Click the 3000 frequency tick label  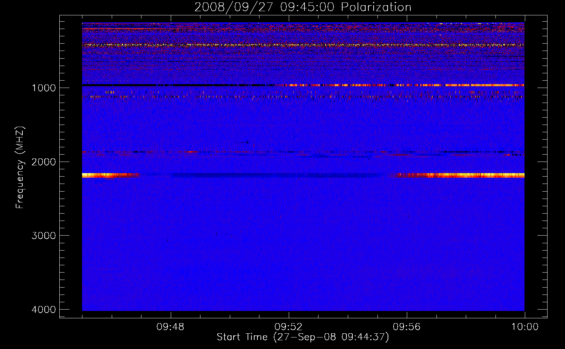click(44, 236)
